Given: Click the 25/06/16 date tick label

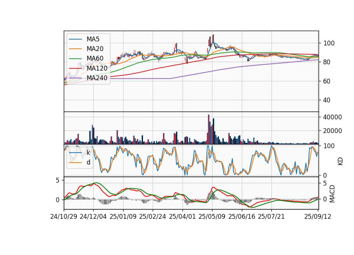Looking at the screenshot, I should [242, 217].
